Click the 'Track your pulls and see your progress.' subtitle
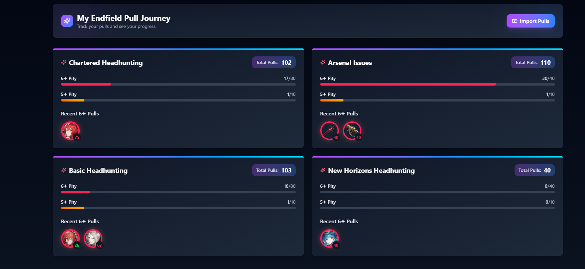 coord(117,27)
